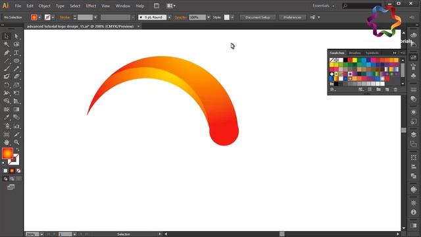Select the Rotate tool
Screen dimensions: 421x237
coord(7,85)
